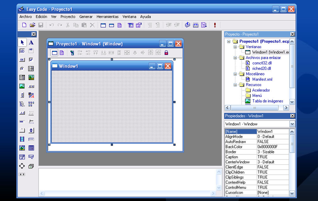The height and width of the screenshot is (201, 318).
Task: Click the BackColor property value 0x8000000F
Action: [x=273, y=147]
